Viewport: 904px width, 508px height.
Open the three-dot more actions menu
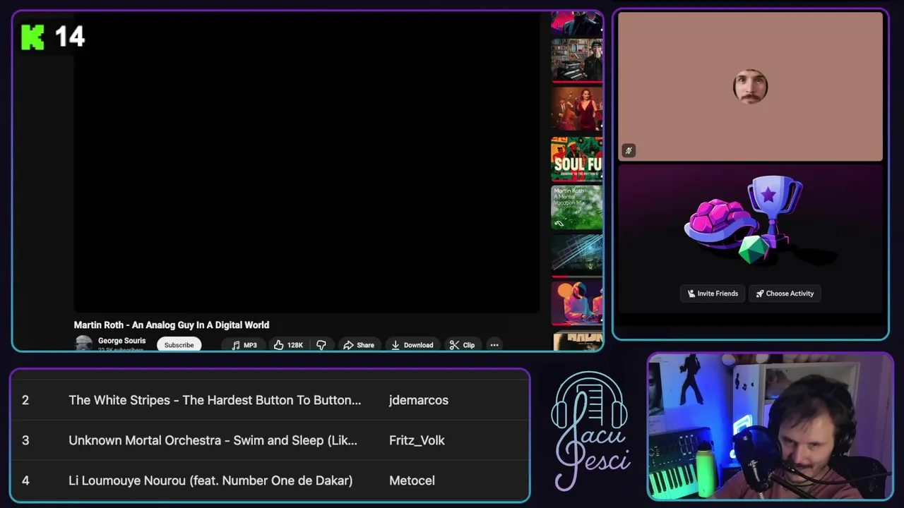click(494, 345)
